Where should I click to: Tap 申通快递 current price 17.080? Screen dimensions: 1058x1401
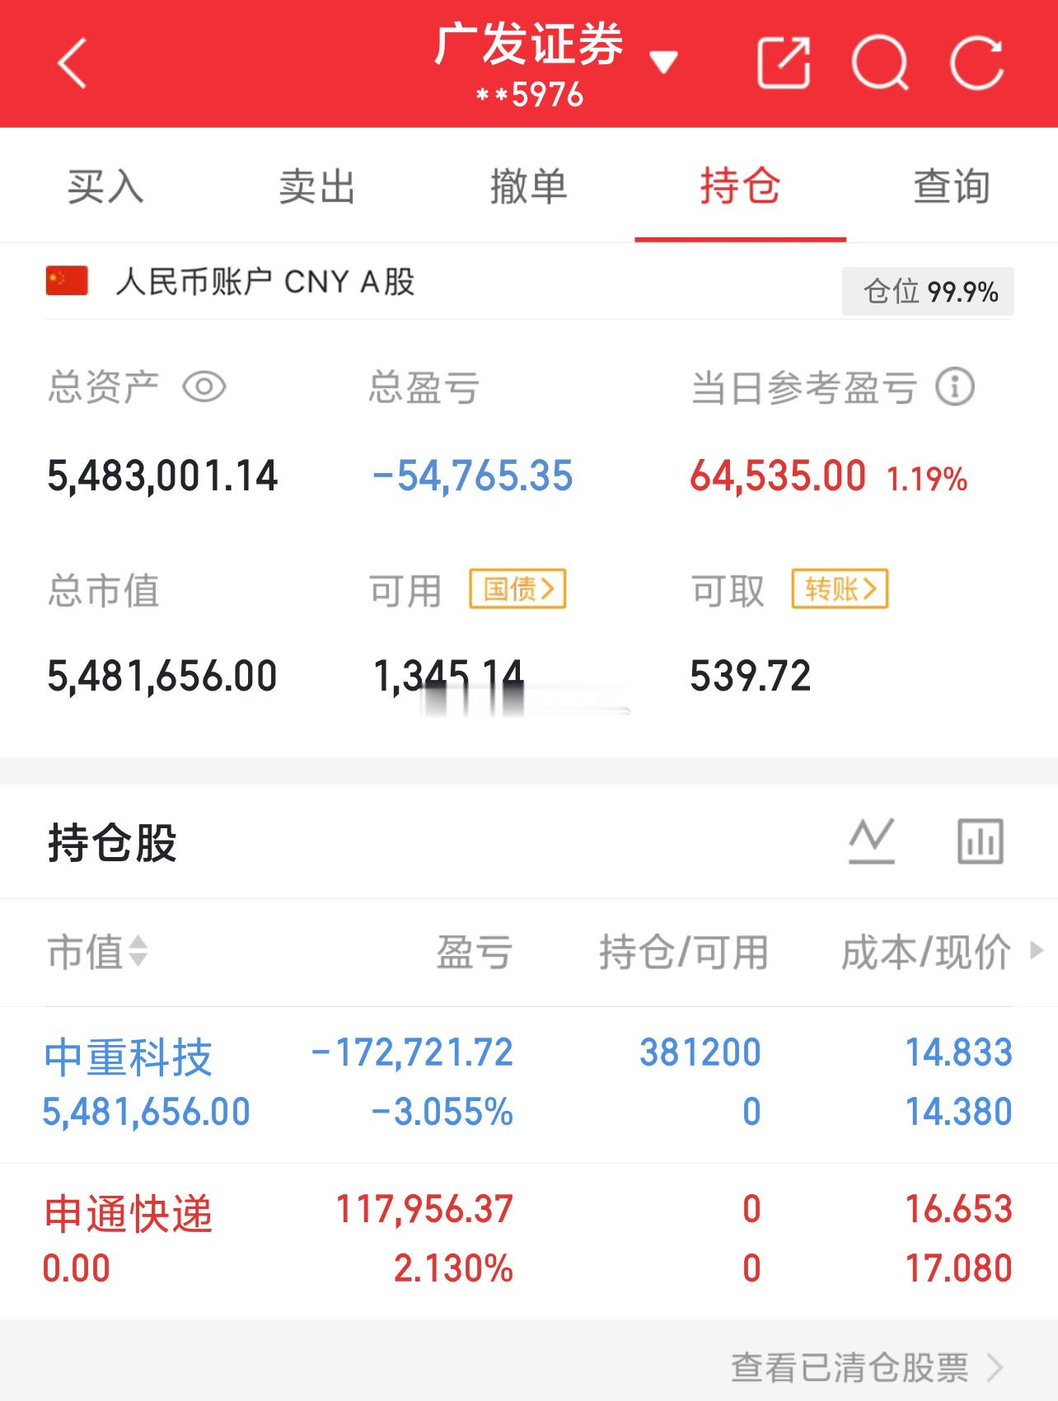pyautogui.click(x=959, y=1268)
